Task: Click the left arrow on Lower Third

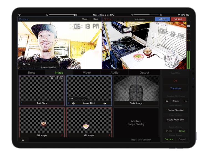Action: point(73,103)
